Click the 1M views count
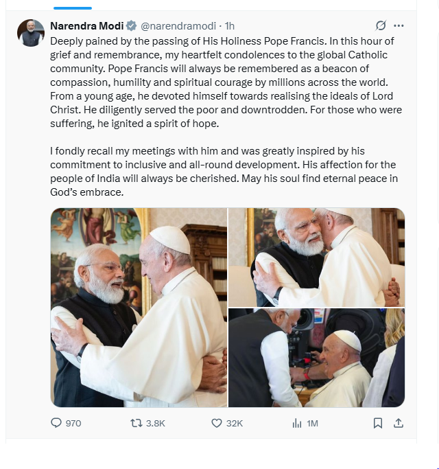Viewport: 439px width, 469px height. (x=313, y=423)
